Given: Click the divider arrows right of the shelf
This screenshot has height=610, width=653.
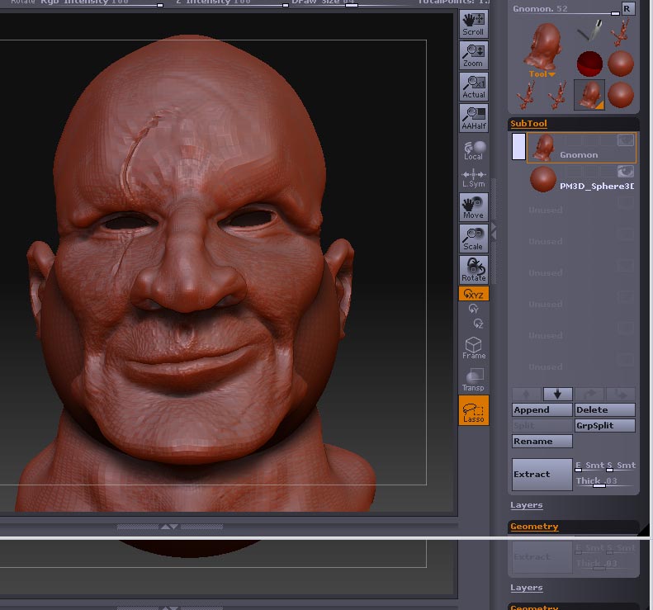Looking at the screenshot, I should pyautogui.click(x=494, y=230).
